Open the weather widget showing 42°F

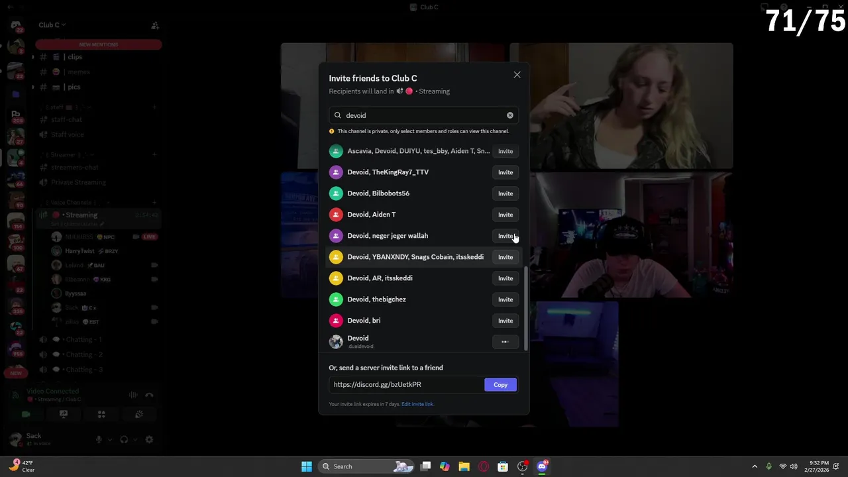(21, 466)
